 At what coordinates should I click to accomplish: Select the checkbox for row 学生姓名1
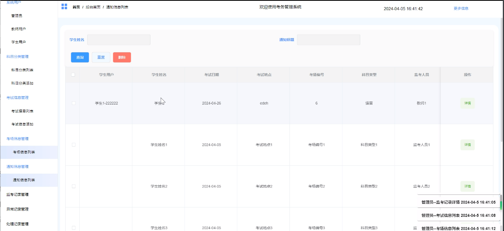73,145
